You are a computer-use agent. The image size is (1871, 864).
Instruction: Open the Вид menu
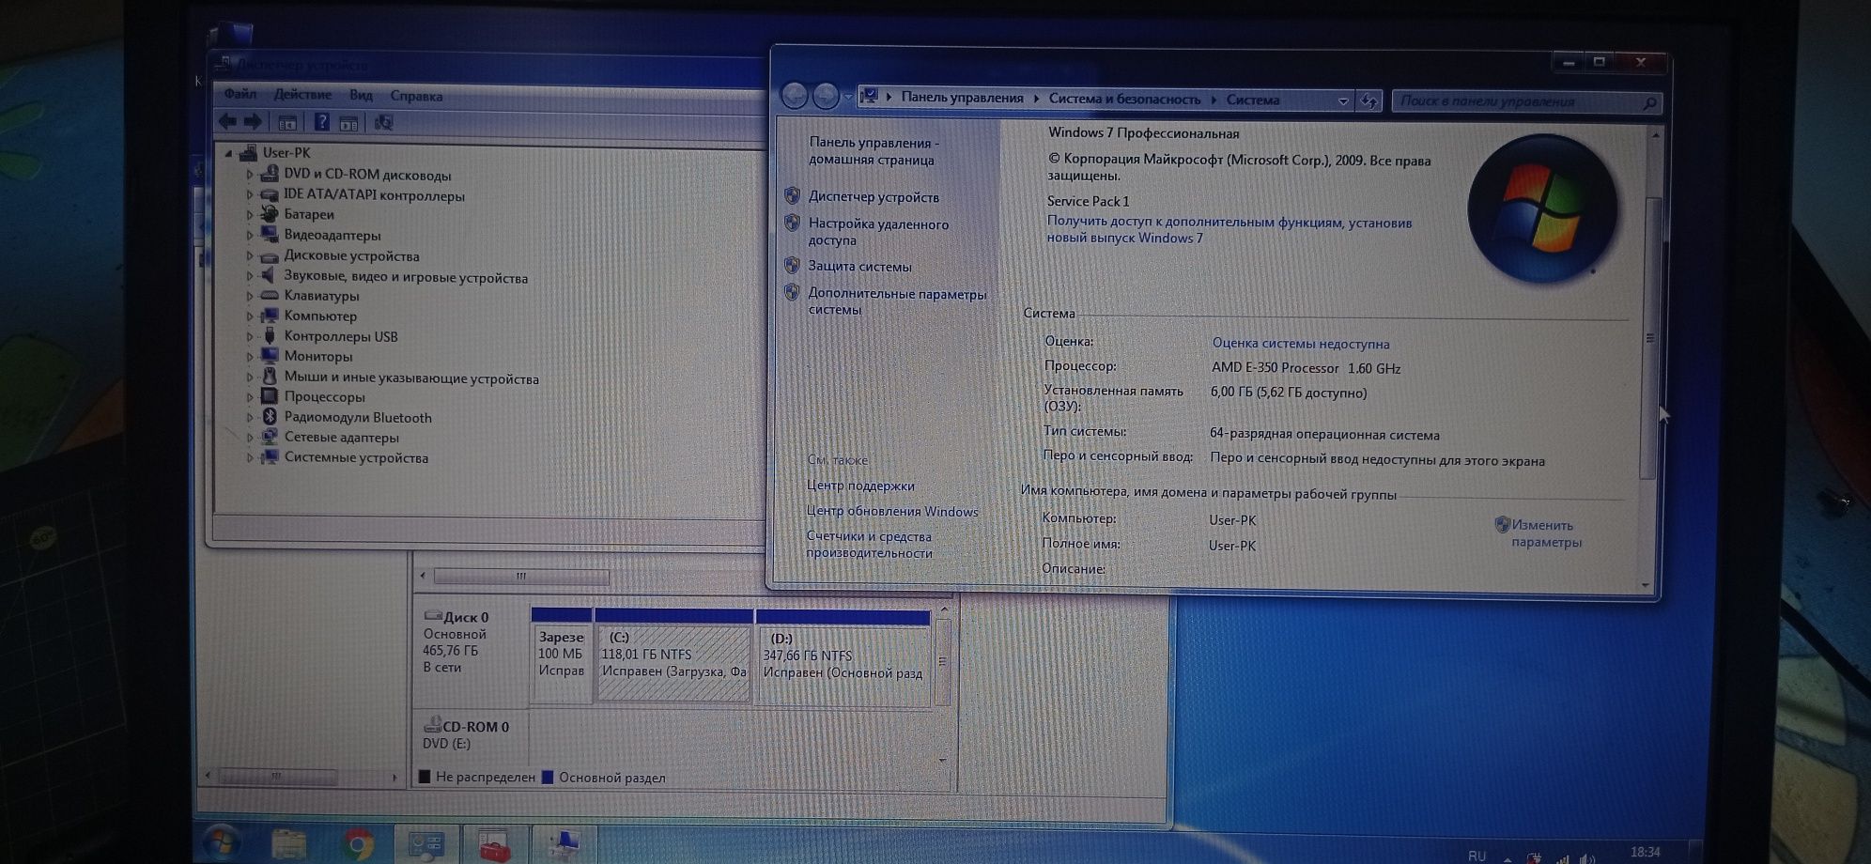coord(361,95)
